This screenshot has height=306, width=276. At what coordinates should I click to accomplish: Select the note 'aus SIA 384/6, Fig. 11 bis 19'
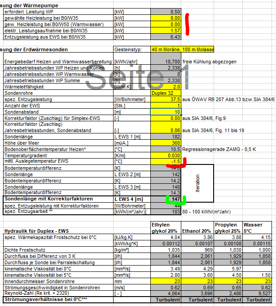pyautogui.click(x=213, y=130)
